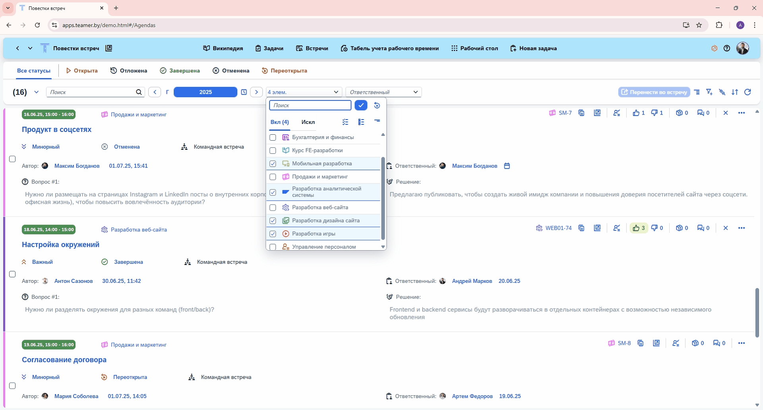
Task: Open the filter settings funnel icon
Action: (x=709, y=92)
